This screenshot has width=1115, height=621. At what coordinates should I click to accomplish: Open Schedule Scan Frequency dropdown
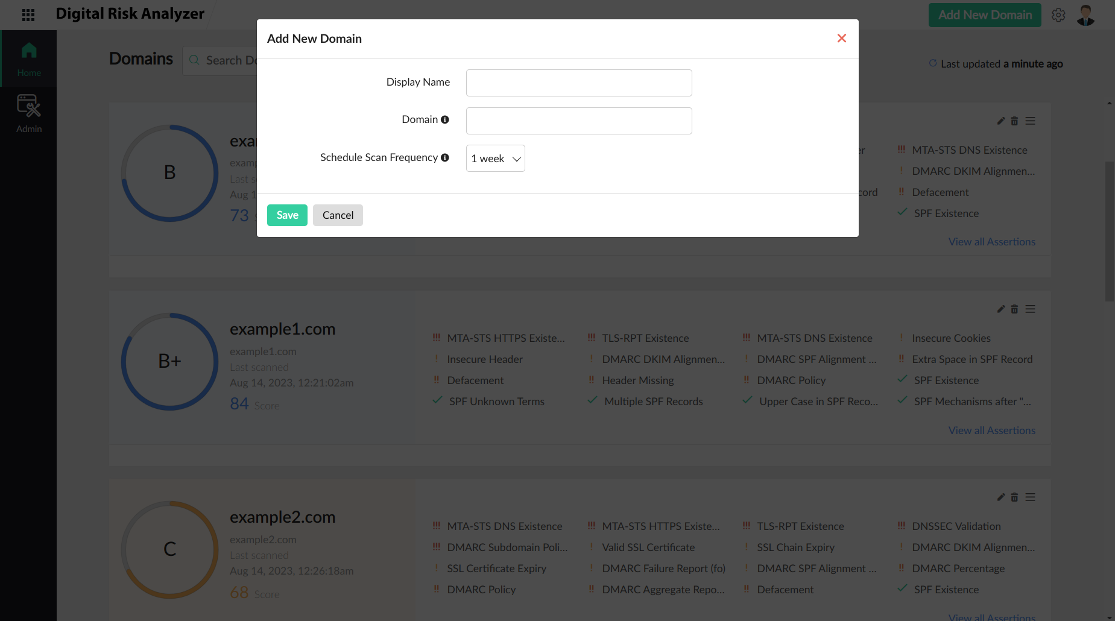tap(496, 159)
